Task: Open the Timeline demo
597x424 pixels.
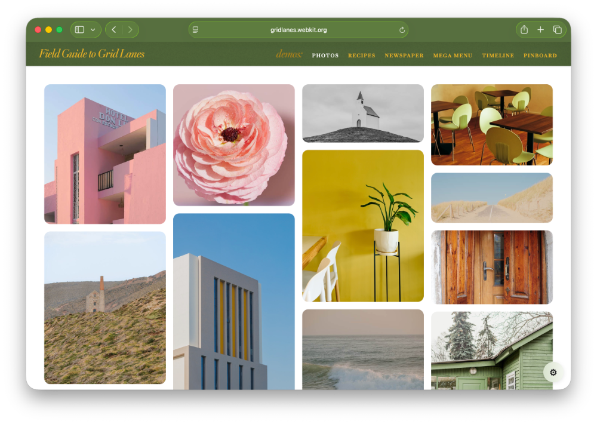Action: (498, 55)
